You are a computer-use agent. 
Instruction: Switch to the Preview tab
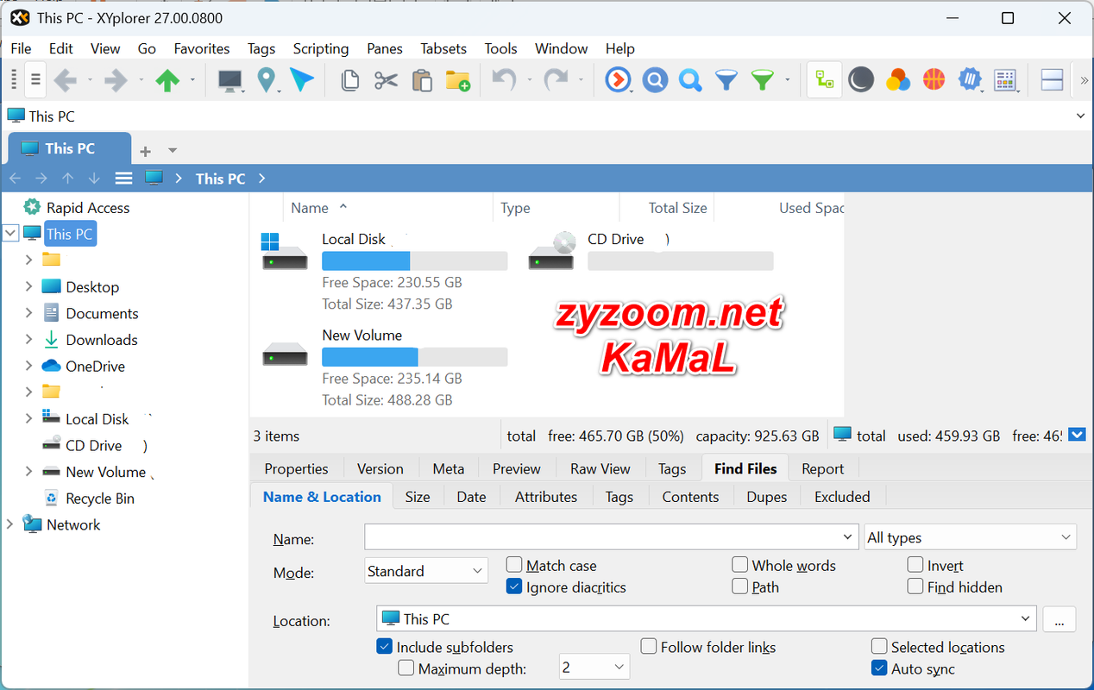click(517, 468)
